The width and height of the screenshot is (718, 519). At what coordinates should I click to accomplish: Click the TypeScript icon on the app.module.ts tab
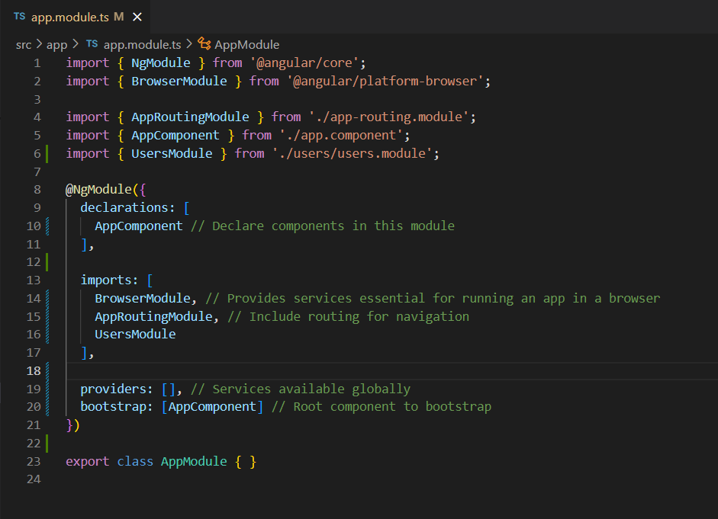[x=19, y=14]
